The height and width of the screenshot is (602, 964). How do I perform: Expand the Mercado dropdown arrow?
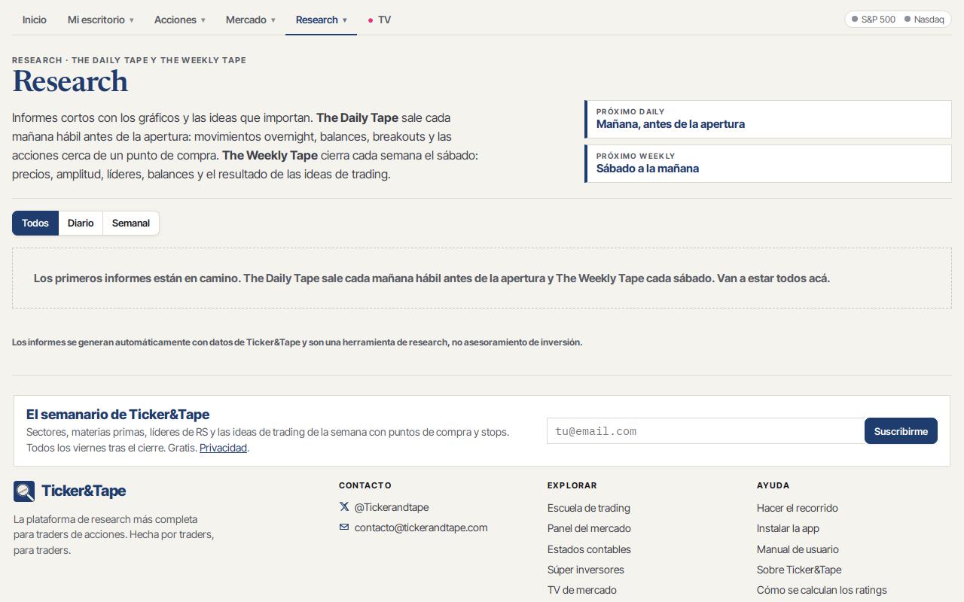tap(273, 20)
